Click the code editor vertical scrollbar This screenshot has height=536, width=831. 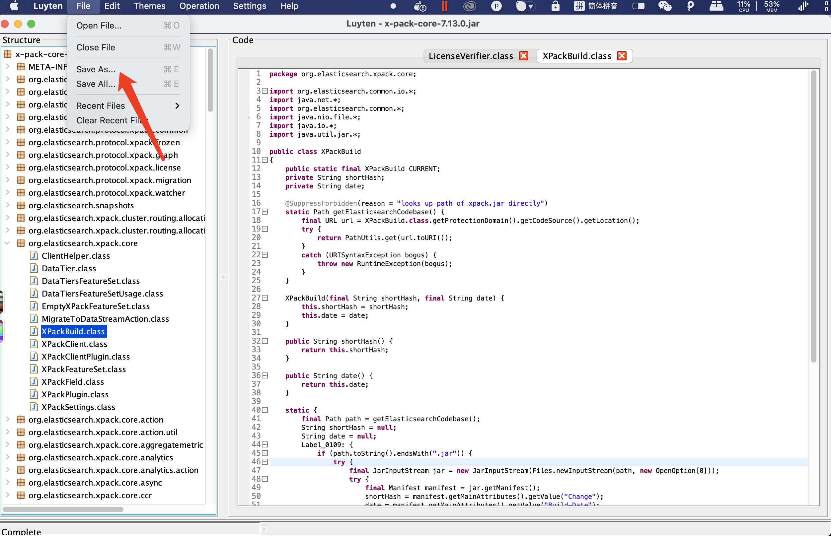click(x=813, y=217)
